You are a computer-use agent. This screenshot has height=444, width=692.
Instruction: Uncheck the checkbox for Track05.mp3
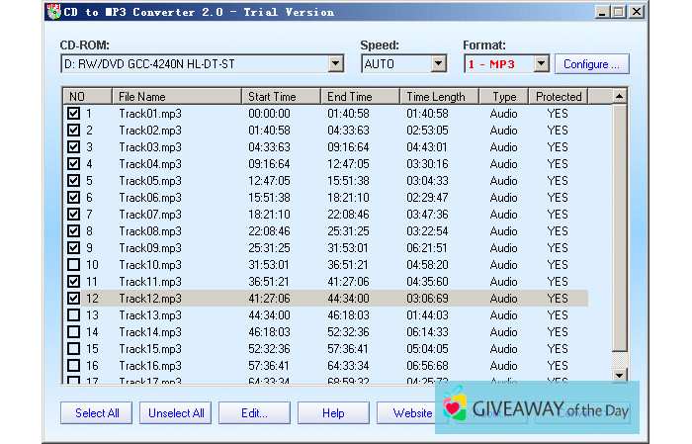coord(74,181)
